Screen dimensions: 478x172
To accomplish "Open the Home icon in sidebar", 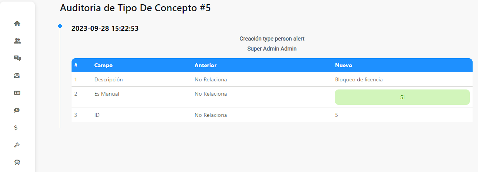I will tap(17, 24).
